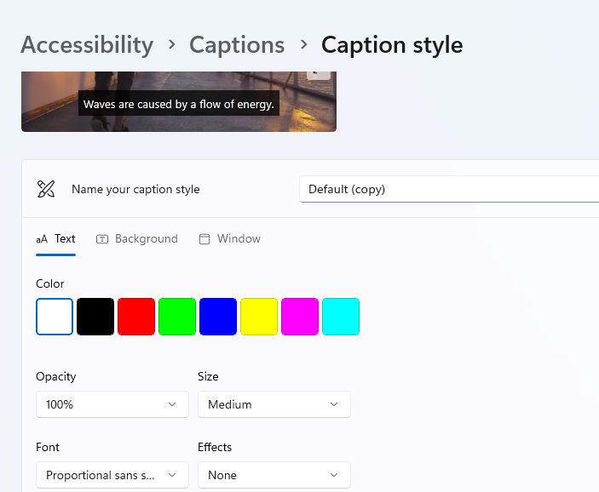Select the Text tab
The width and height of the screenshot is (599, 492).
[x=56, y=239]
